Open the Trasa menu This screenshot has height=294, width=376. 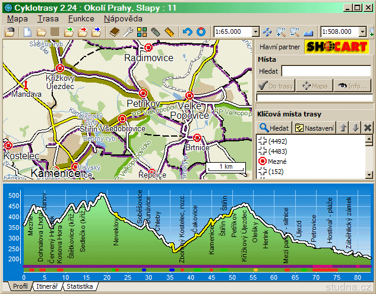coord(48,18)
